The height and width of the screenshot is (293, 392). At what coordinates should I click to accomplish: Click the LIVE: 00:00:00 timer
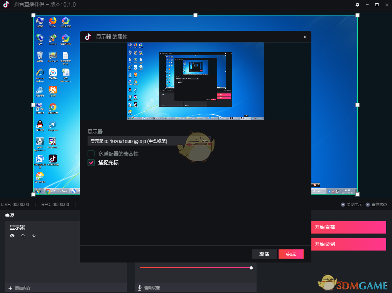pos(15,205)
